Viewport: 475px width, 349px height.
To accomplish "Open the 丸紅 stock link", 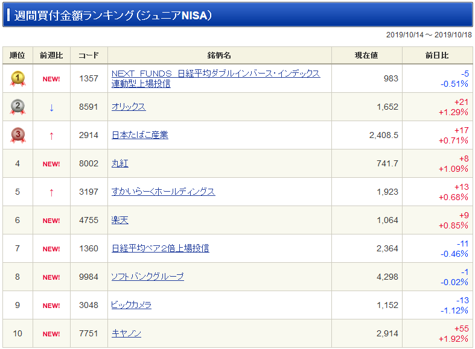I will coord(120,163).
